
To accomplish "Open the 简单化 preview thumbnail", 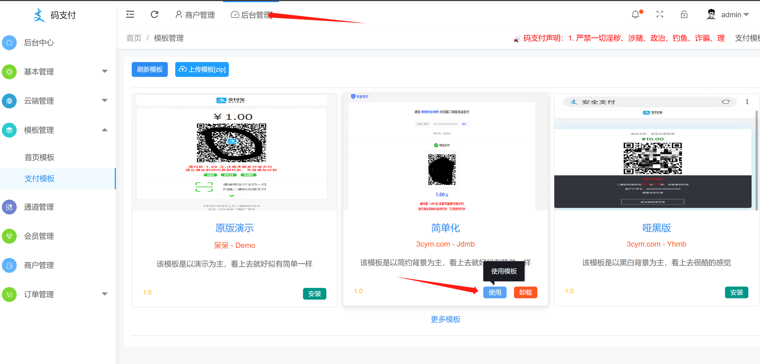I will pyautogui.click(x=446, y=152).
